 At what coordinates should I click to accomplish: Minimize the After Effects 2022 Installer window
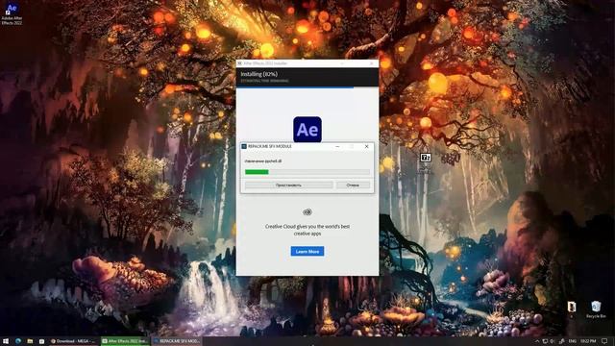[x=342, y=63]
